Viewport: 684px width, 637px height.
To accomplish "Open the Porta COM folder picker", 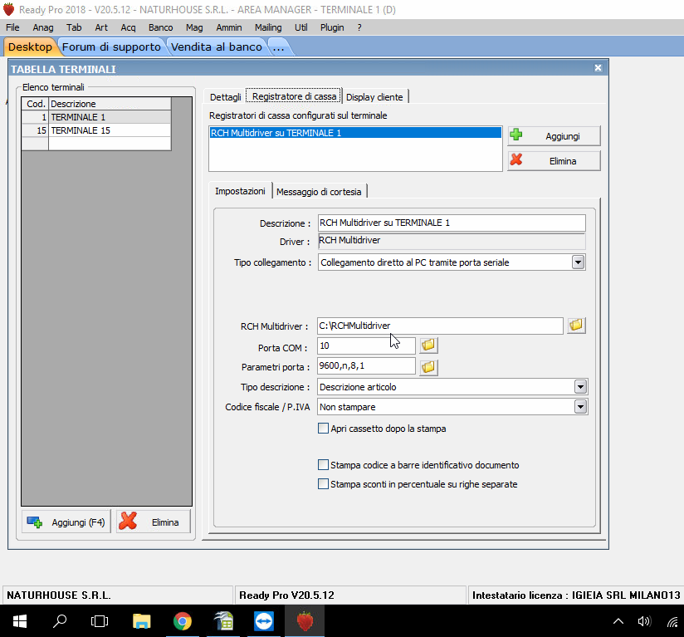I will (x=428, y=345).
